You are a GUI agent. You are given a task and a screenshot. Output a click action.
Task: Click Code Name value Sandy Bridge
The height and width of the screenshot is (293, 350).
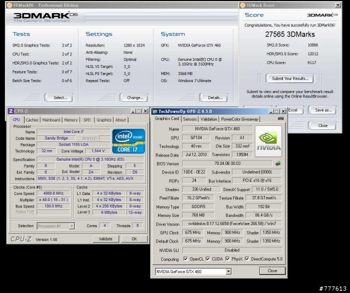56,138
